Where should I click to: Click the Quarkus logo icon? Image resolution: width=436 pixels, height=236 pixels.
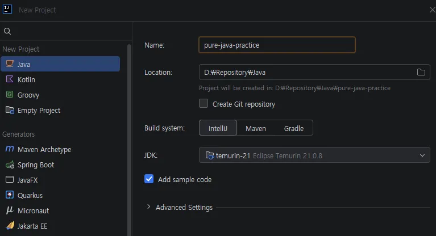[x=10, y=195]
